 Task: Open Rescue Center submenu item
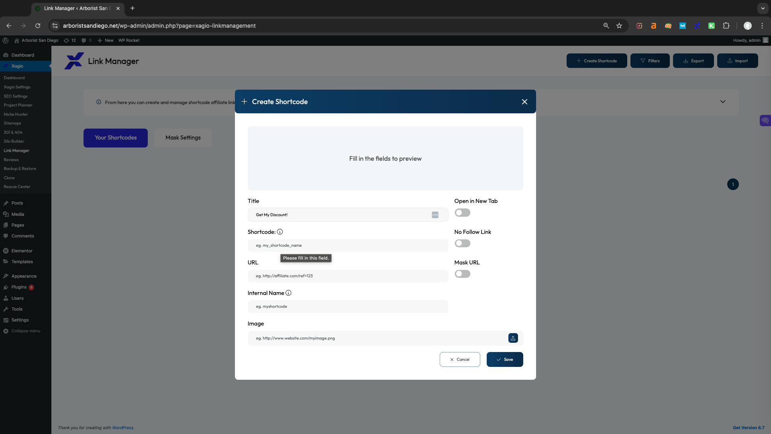[17, 187]
